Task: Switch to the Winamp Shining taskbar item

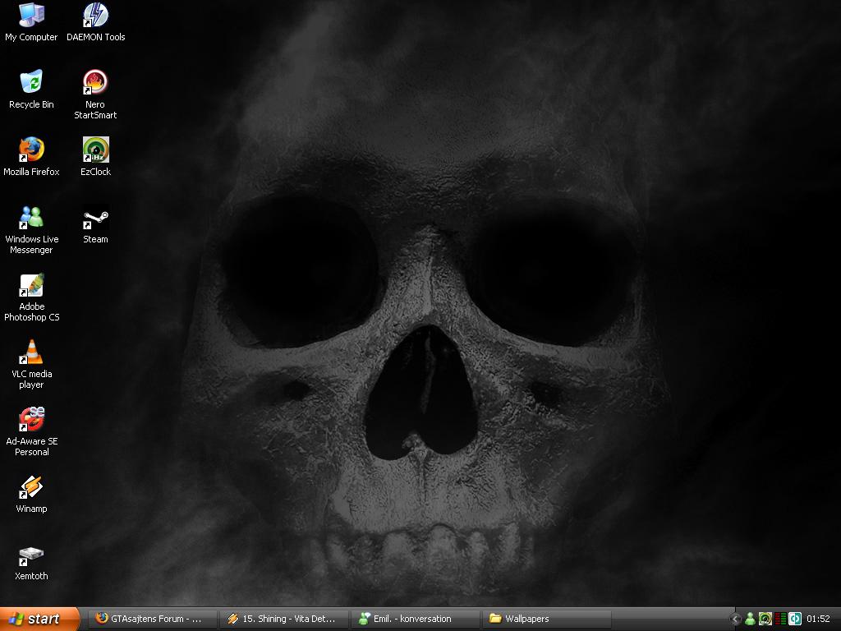Action: pos(284,619)
